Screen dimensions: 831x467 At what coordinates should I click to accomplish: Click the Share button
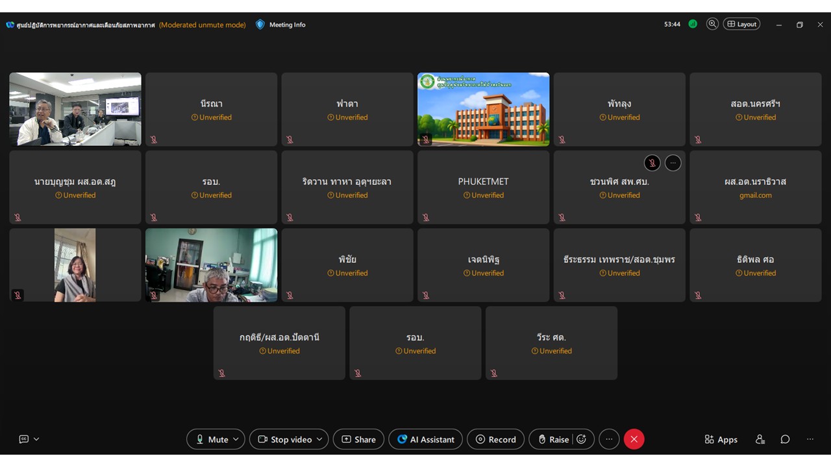pos(358,439)
